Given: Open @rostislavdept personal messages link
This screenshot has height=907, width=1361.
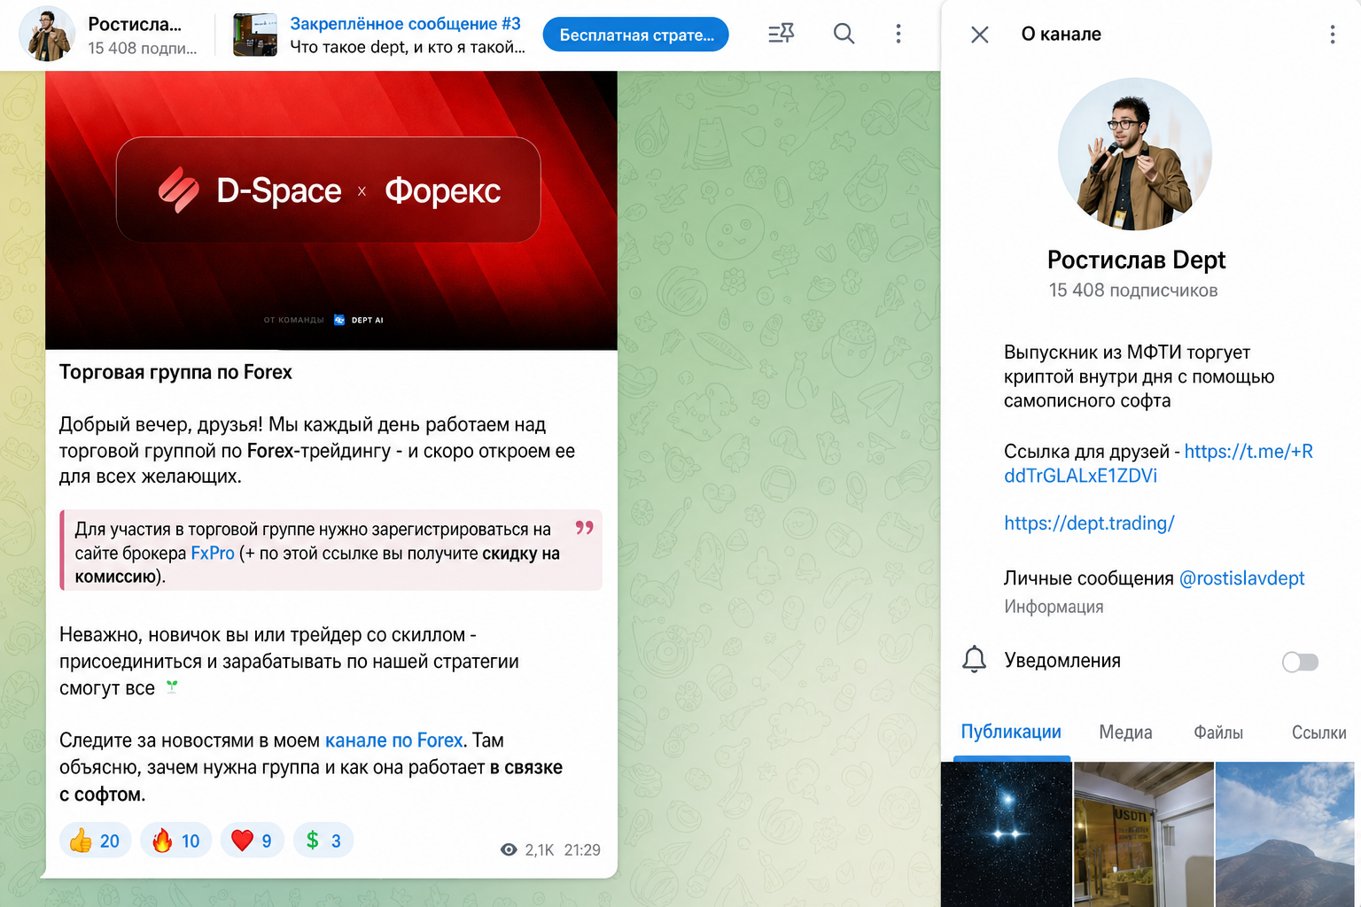Looking at the screenshot, I should pos(1241,578).
